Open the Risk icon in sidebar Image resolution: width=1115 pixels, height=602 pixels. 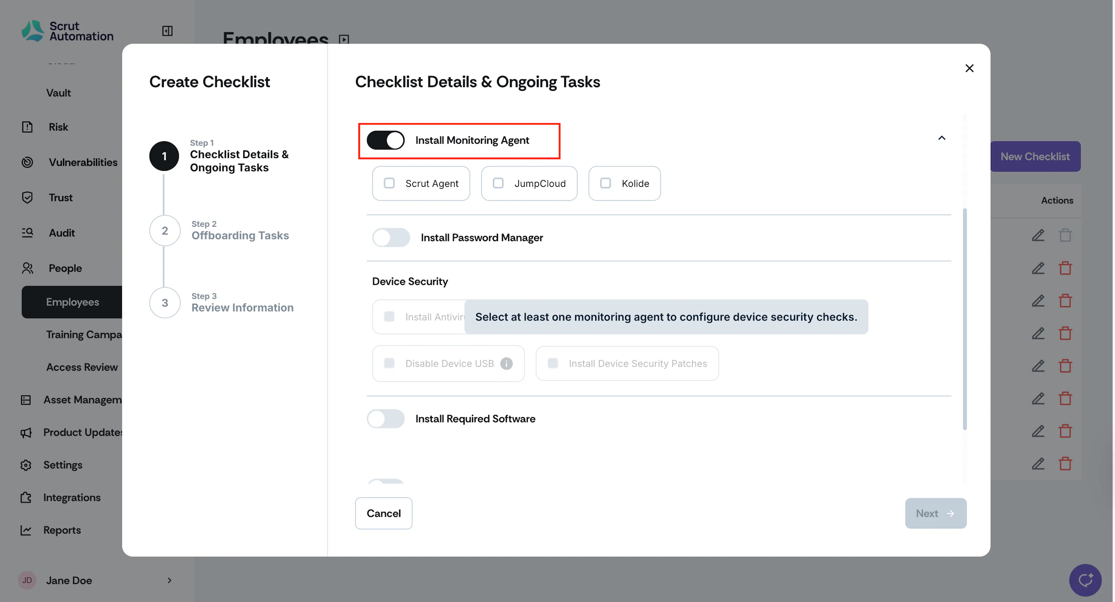tap(27, 127)
